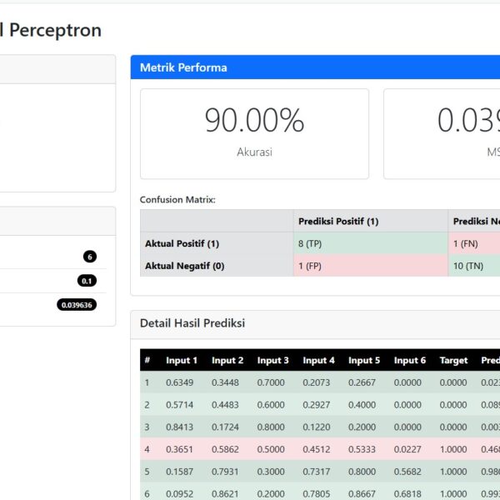Select row 1 Target value 0.0000
Screen dimensions: 500x500
point(453,382)
